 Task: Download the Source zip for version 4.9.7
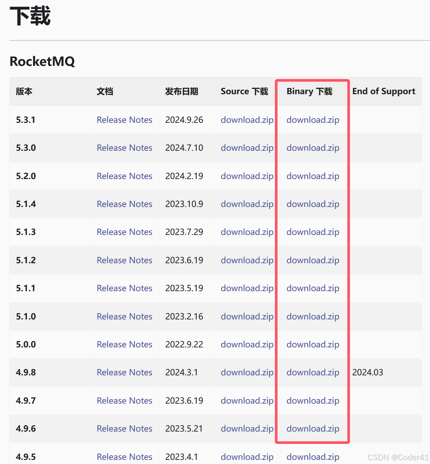click(247, 401)
